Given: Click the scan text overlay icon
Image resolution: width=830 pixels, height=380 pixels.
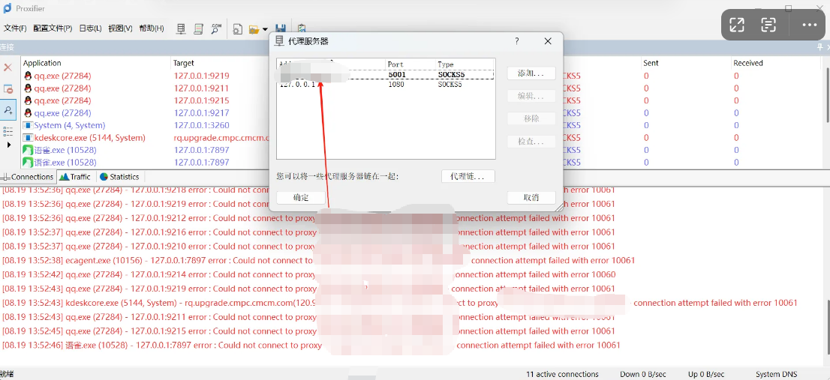Looking at the screenshot, I should click(x=768, y=25).
